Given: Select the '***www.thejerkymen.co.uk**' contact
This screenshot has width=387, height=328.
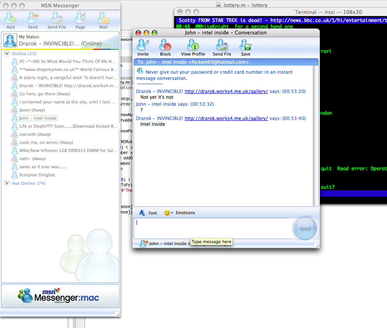Looking at the screenshot, I should (68, 69).
